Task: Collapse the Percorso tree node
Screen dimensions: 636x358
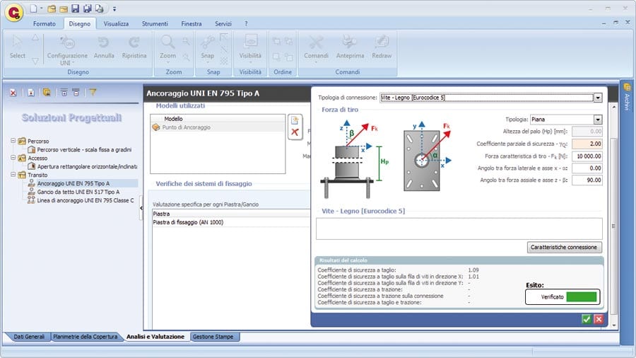Action: tap(13, 141)
